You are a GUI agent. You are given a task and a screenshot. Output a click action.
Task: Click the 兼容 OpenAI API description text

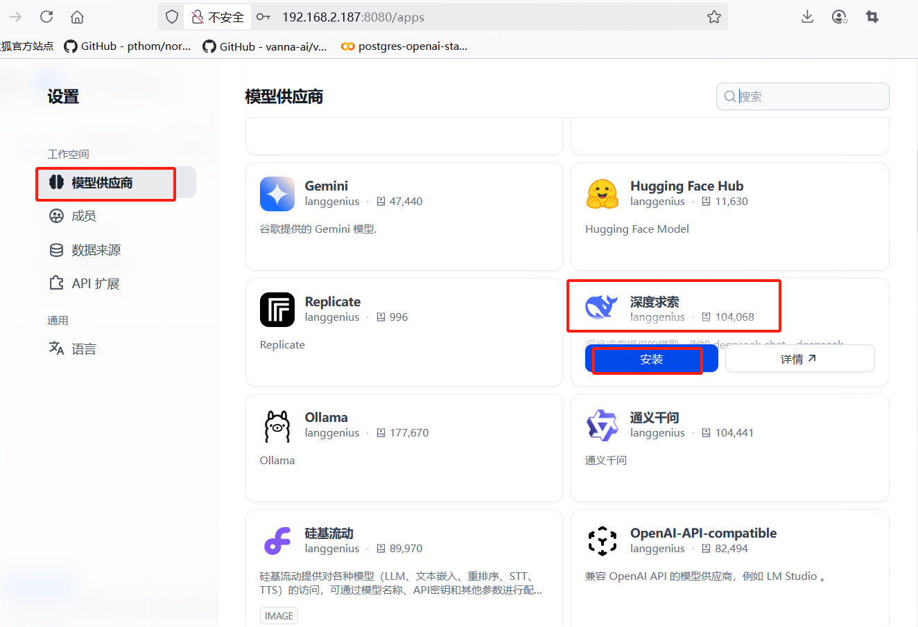[706, 576]
